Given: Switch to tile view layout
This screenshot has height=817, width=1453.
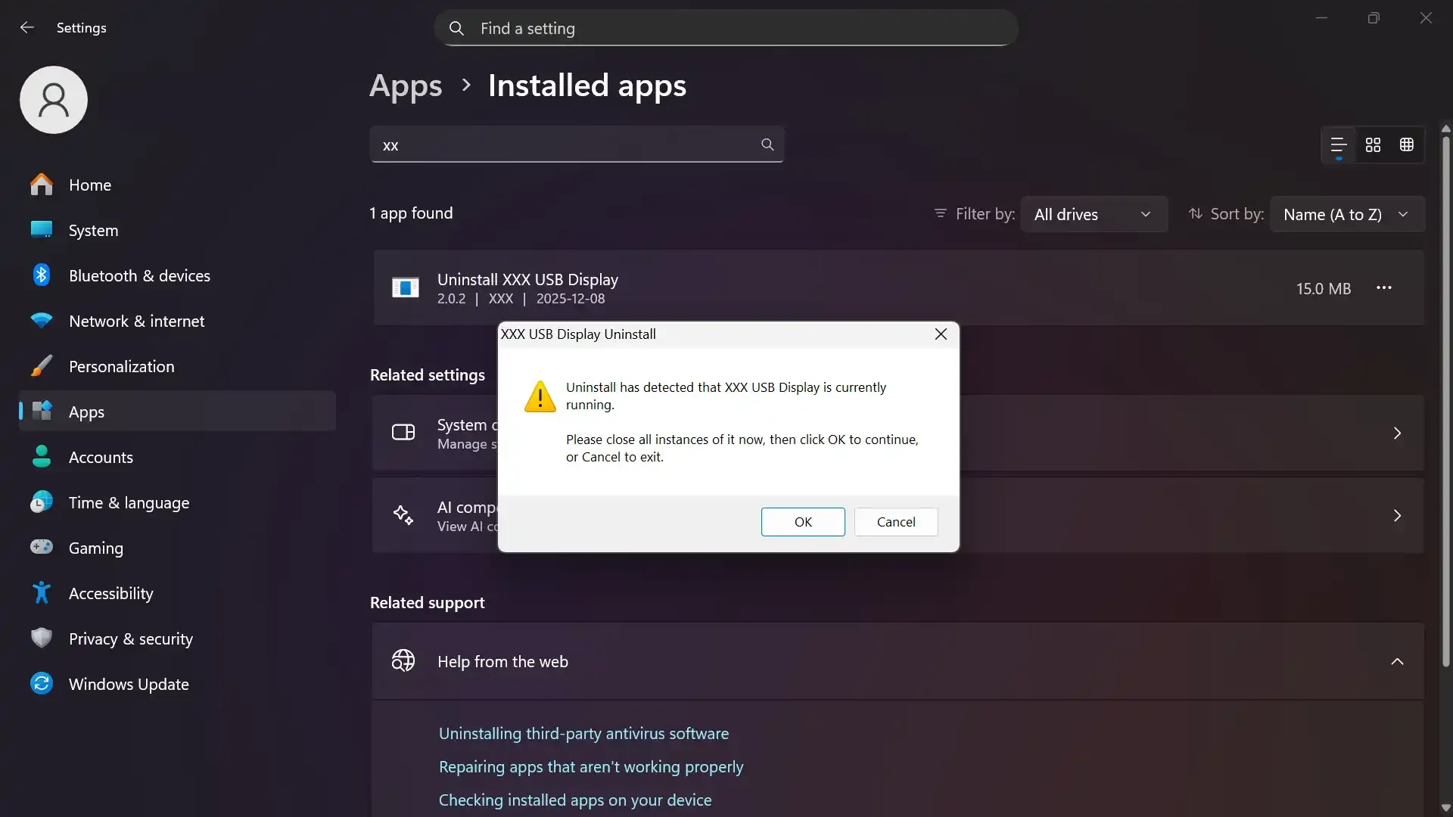Looking at the screenshot, I should point(1373,144).
